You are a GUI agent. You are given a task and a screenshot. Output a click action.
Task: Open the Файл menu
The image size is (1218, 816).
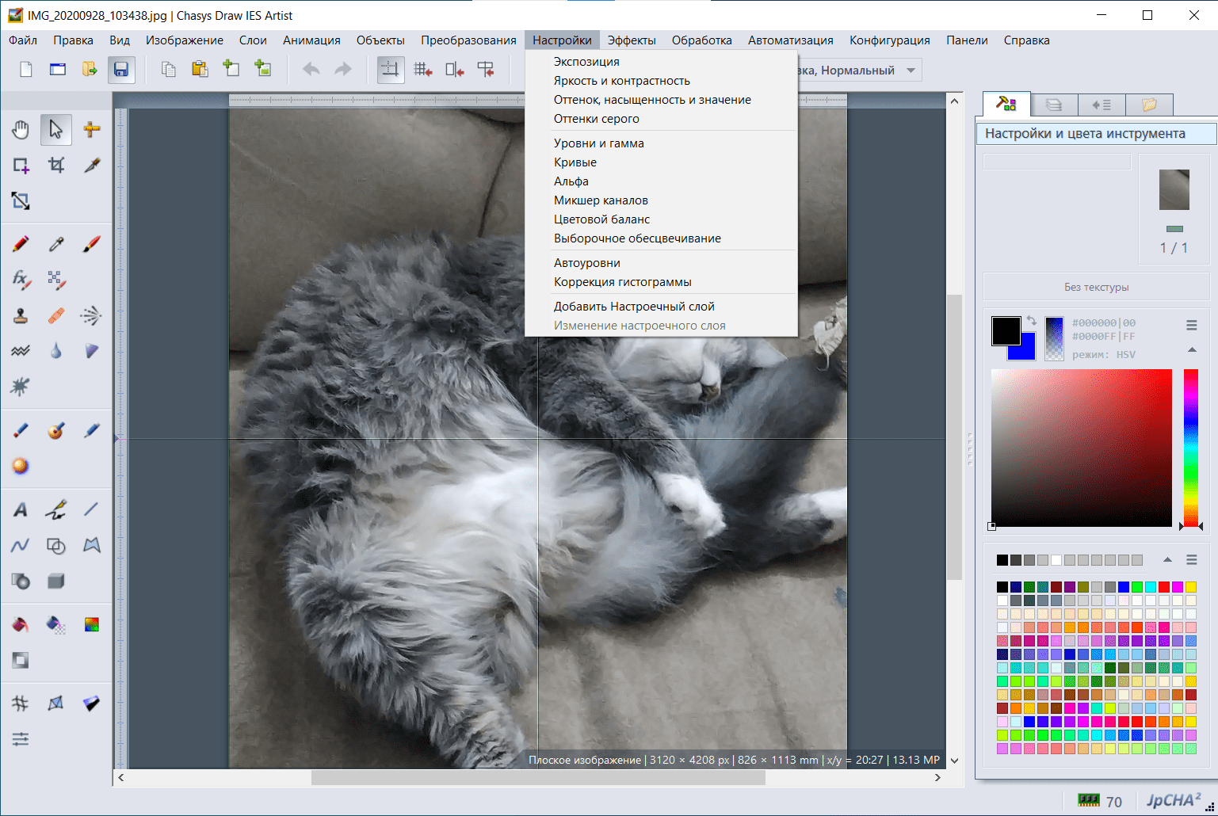click(x=23, y=40)
